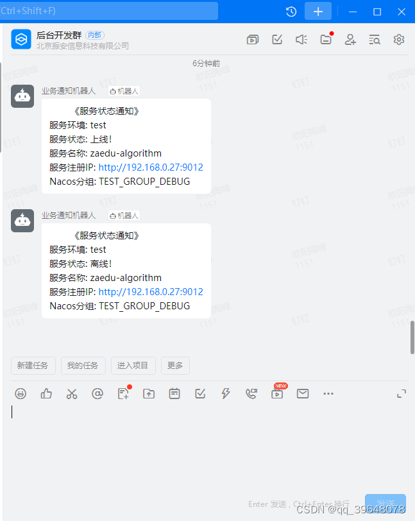
Task: Click the chat vertical scrollbar thumb
Action: [x=412, y=337]
